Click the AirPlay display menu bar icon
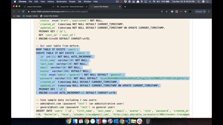 tap(146, 1)
